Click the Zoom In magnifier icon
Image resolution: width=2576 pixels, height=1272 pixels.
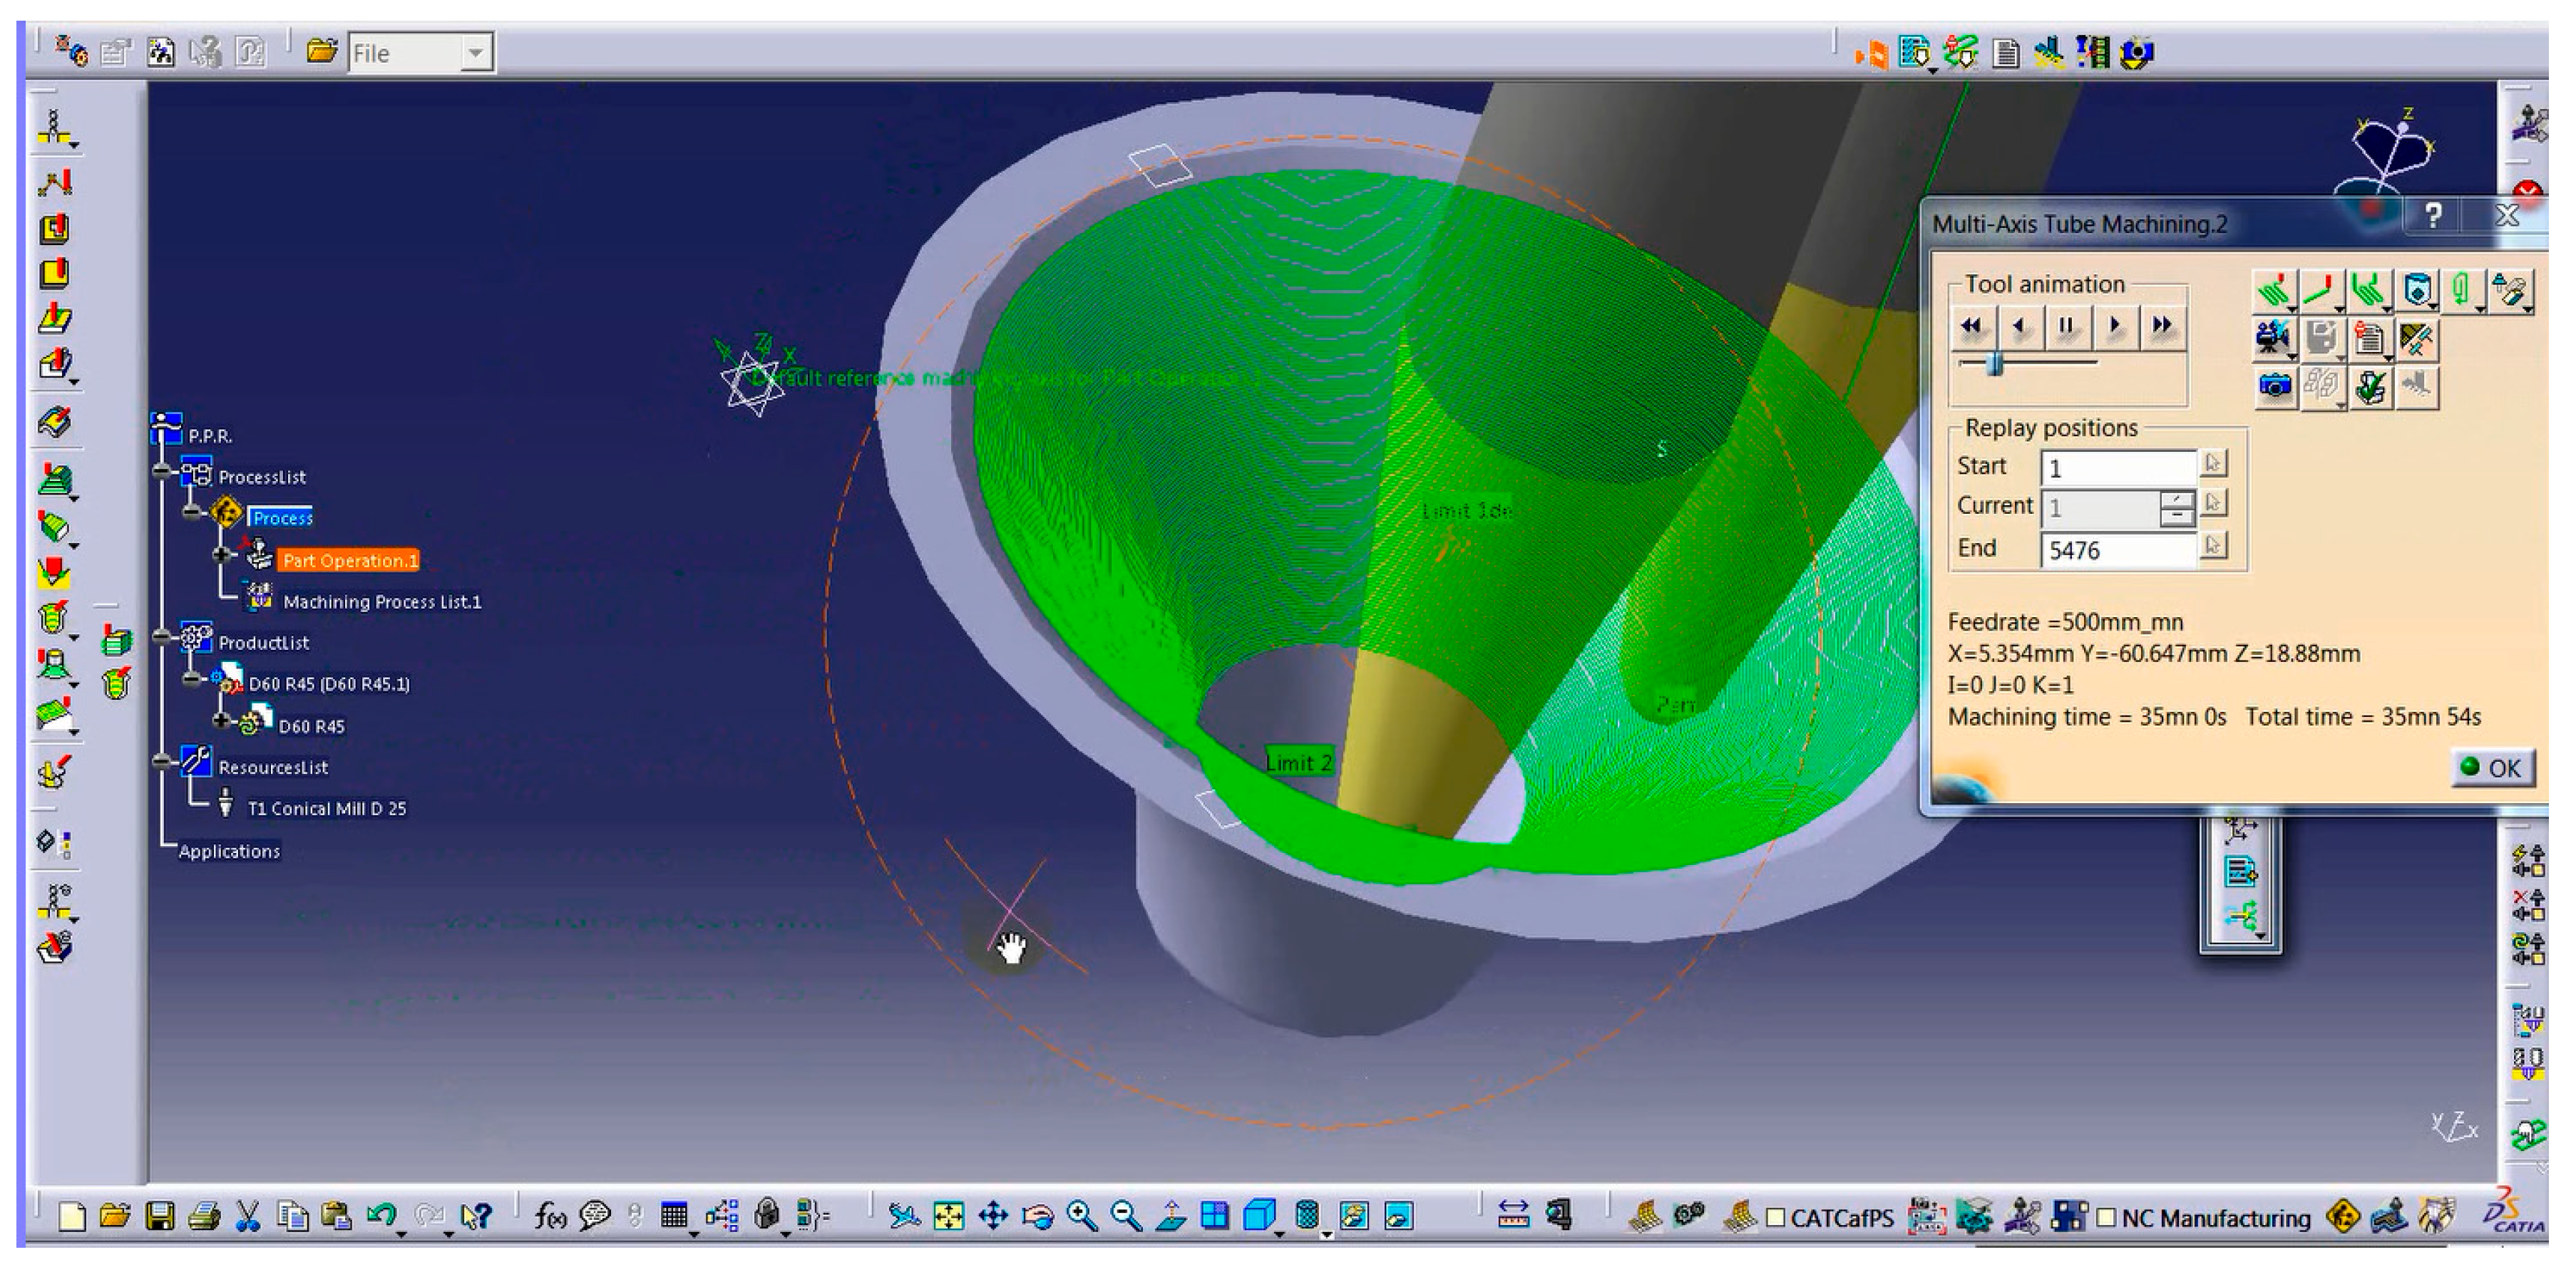pos(1081,1216)
